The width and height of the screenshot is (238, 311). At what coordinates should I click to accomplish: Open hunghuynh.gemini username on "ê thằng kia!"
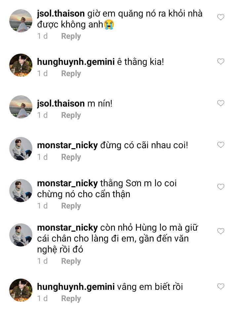pos(76,62)
